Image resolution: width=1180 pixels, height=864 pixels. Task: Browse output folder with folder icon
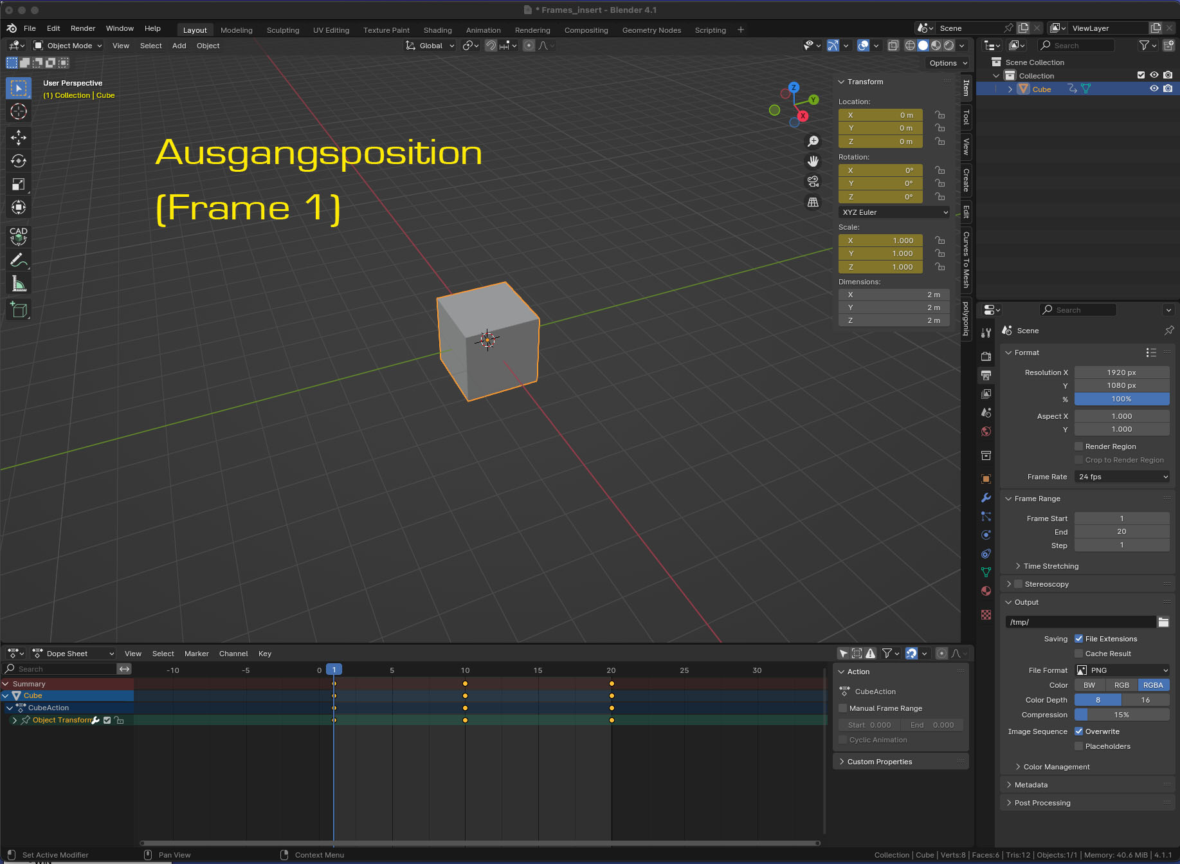point(1163,622)
